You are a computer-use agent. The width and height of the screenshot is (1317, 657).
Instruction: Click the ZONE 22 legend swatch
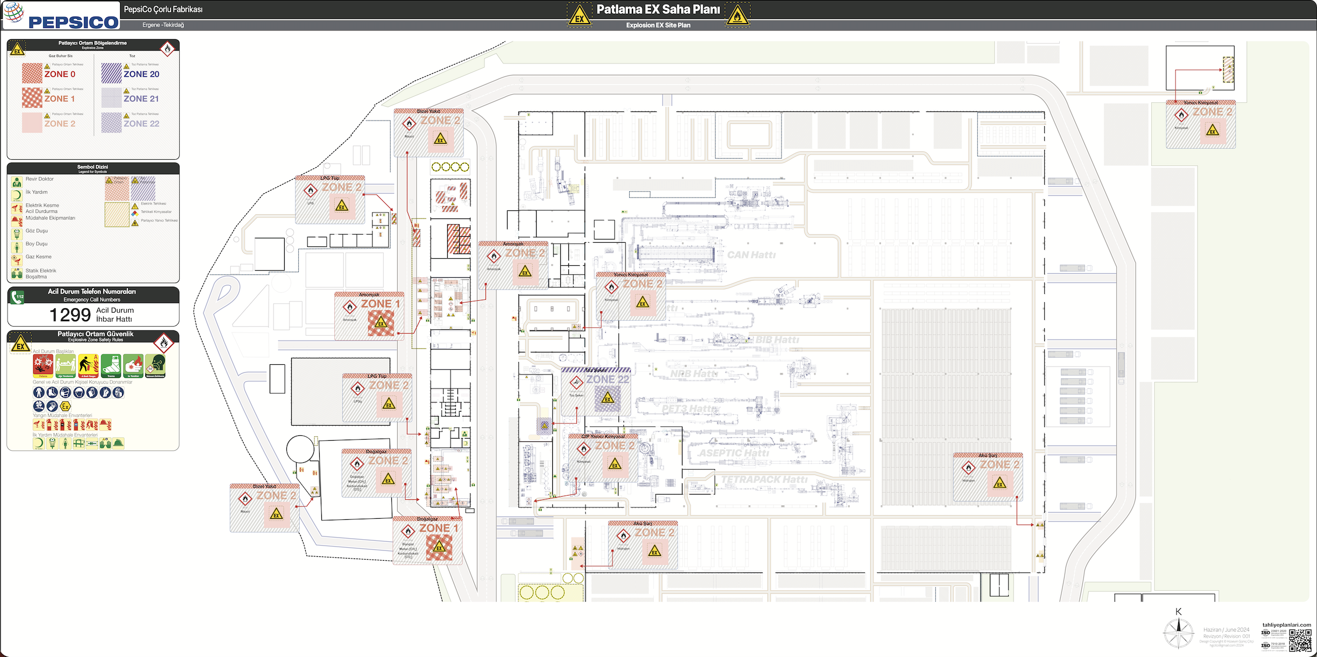(x=111, y=123)
